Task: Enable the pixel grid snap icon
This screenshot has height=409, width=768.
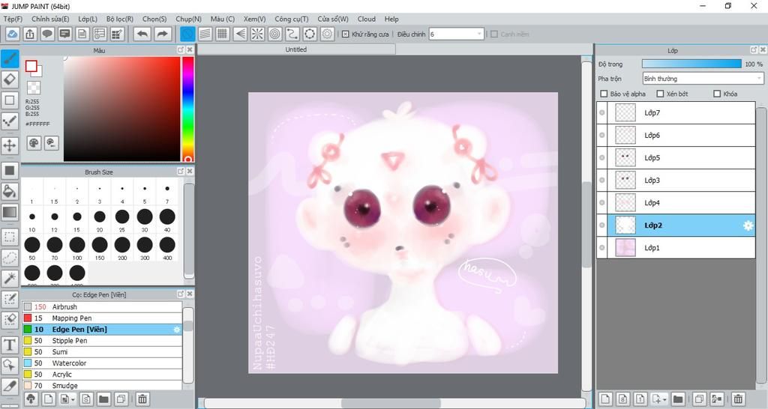Action: 222,34
